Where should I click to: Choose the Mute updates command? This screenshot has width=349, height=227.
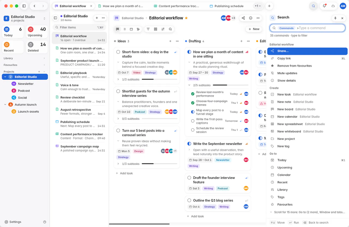(307, 73)
